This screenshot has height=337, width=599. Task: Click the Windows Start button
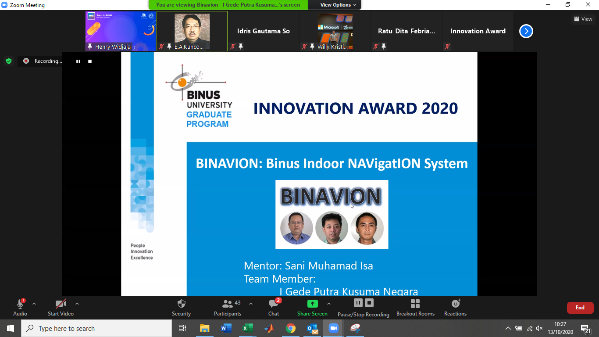[11, 328]
